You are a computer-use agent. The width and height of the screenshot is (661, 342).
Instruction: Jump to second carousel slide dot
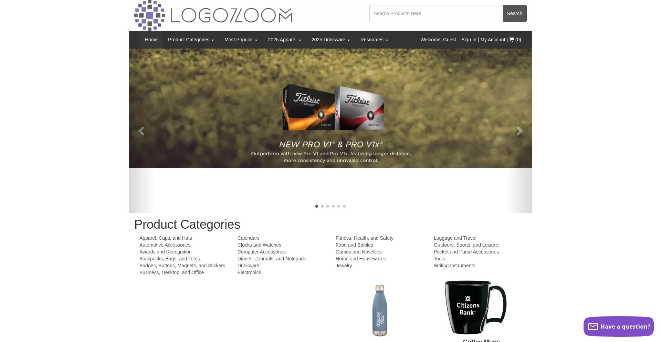322,206
